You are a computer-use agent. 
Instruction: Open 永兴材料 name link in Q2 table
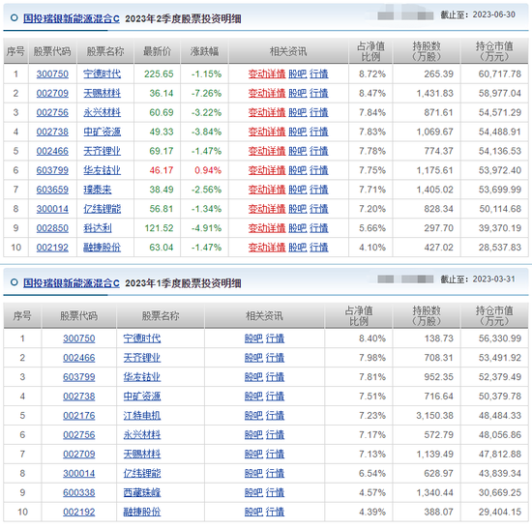click(x=103, y=112)
